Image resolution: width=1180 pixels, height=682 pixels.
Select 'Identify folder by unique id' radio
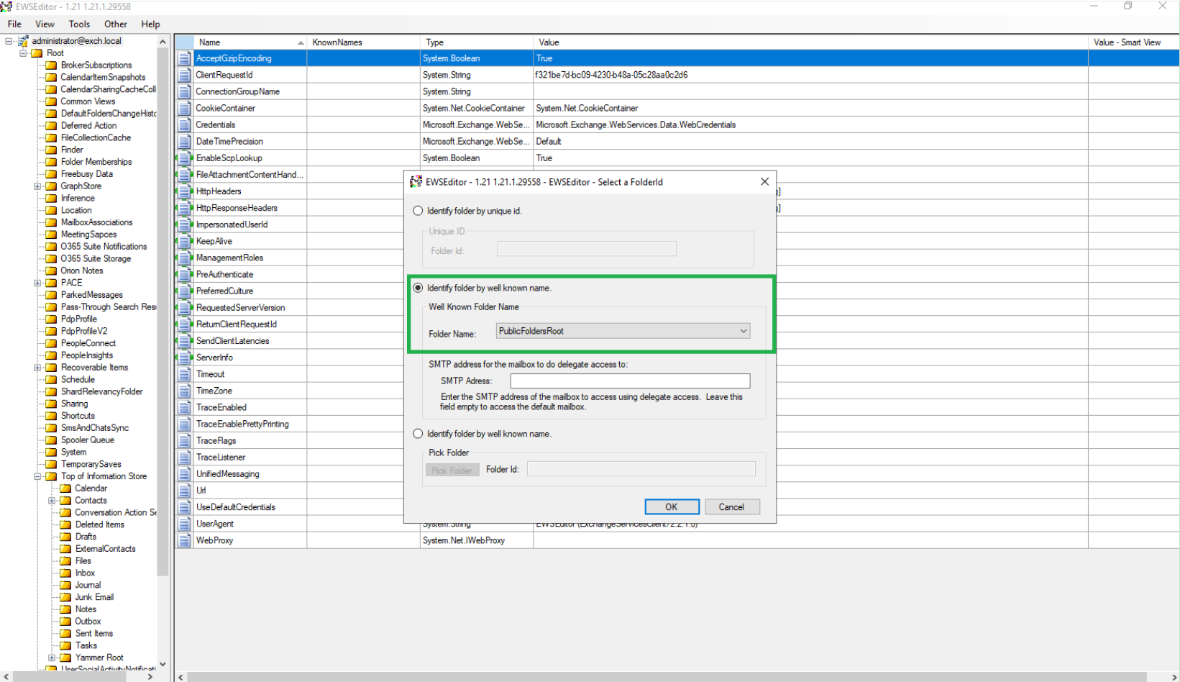click(x=418, y=211)
